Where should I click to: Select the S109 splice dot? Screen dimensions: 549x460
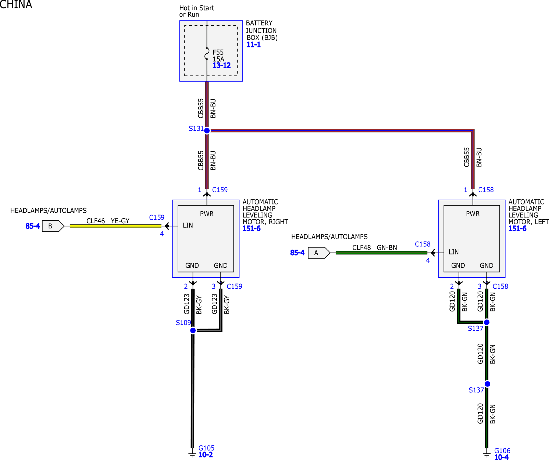point(193,331)
